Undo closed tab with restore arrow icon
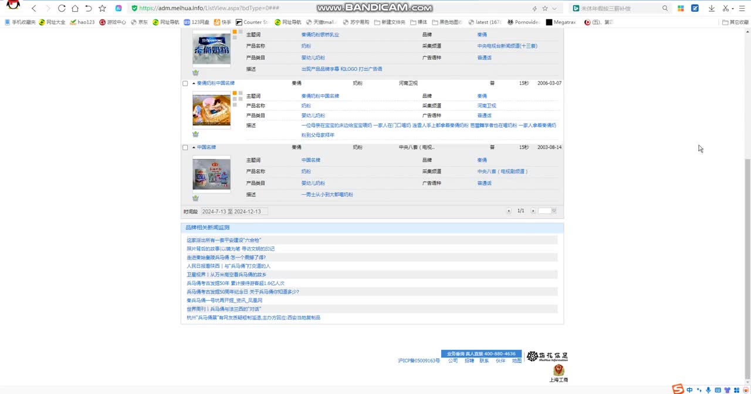Image resolution: width=751 pixels, height=394 pixels. [89, 8]
